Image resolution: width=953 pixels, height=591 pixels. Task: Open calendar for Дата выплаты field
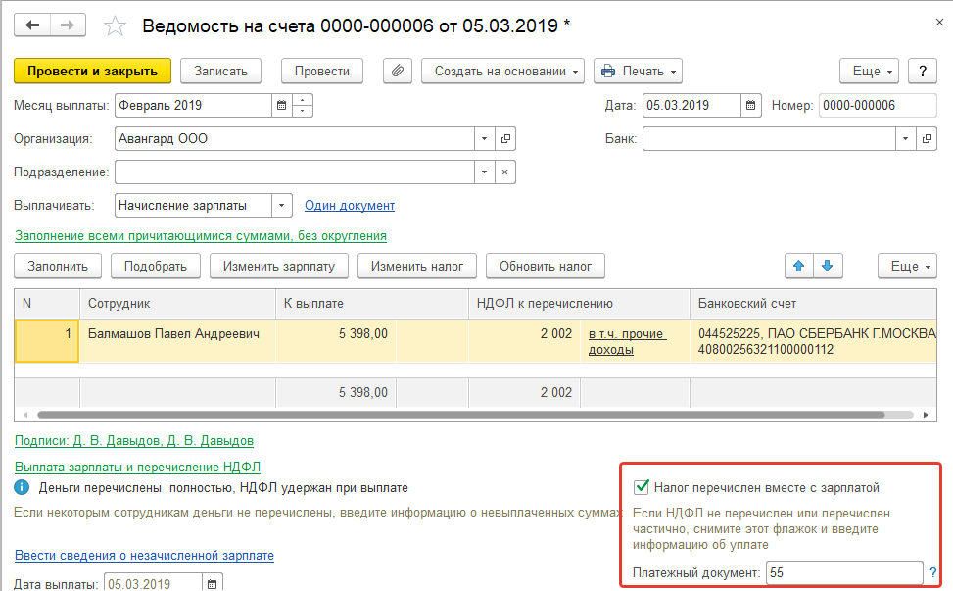pyautogui.click(x=213, y=584)
